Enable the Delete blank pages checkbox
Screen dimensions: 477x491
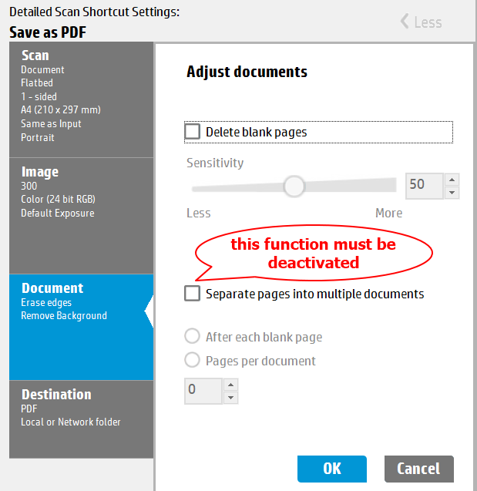(193, 132)
